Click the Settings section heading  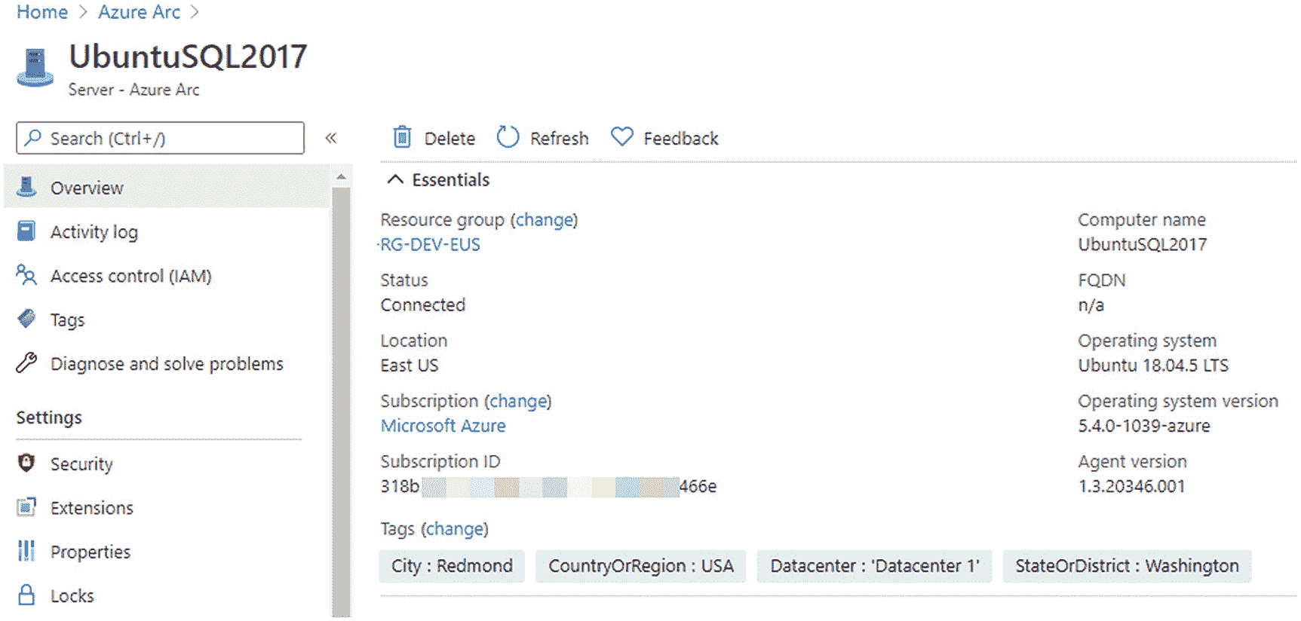pos(49,418)
